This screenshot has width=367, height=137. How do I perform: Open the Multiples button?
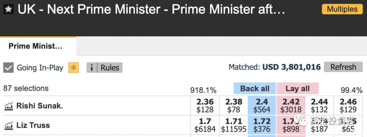pos(342,9)
